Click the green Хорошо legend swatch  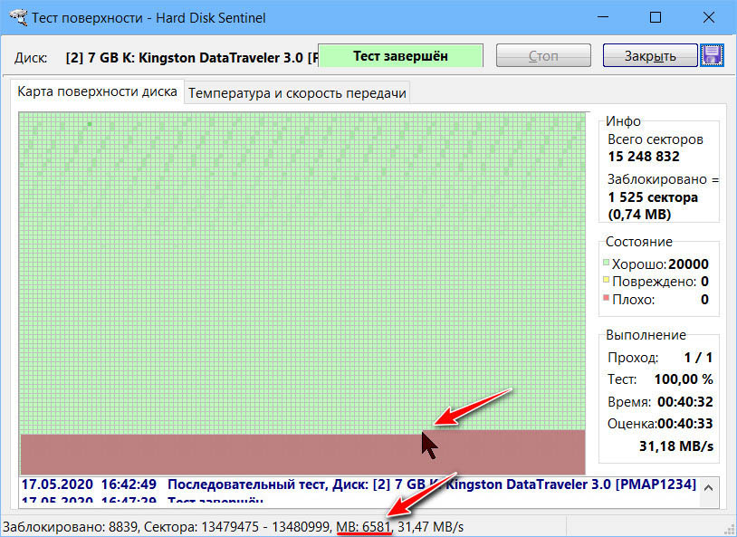pos(607,263)
